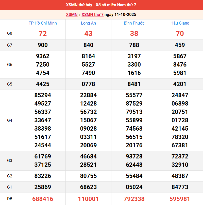Select the G1 number 84773

180,187
